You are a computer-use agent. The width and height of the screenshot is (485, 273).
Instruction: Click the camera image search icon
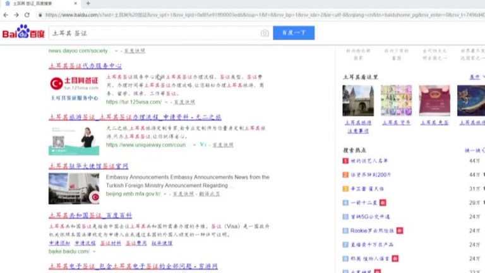265,33
